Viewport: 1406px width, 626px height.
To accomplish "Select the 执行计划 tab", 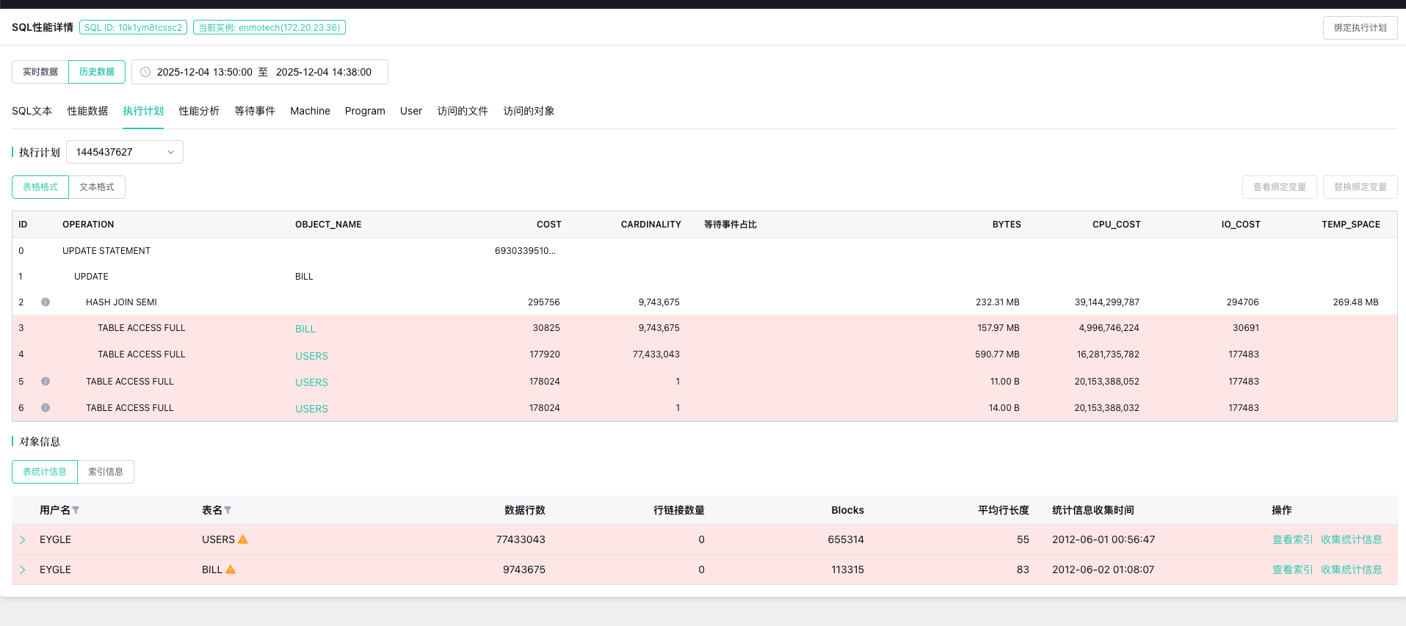I will 143,111.
